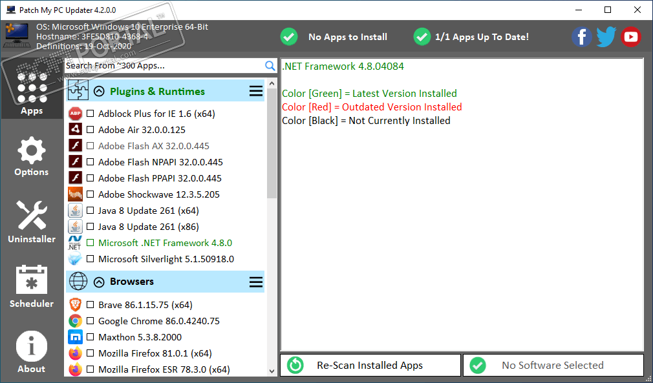The image size is (653, 383).
Task: Check the Adobe Flash PPAPI checkbox
Action: [x=90, y=178]
